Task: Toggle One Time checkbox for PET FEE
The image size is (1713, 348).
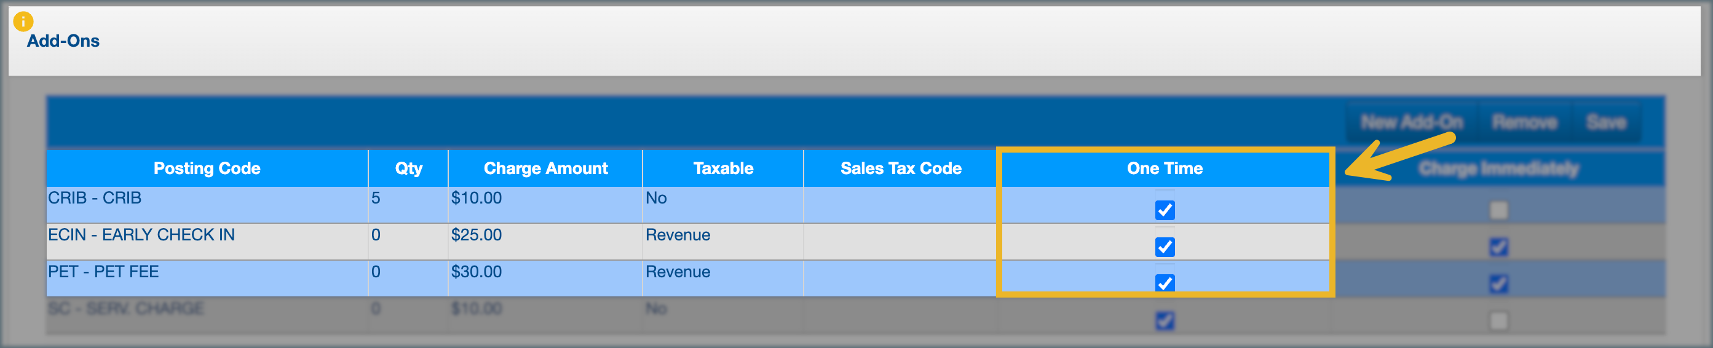Action: pyautogui.click(x=1165, y=283)
